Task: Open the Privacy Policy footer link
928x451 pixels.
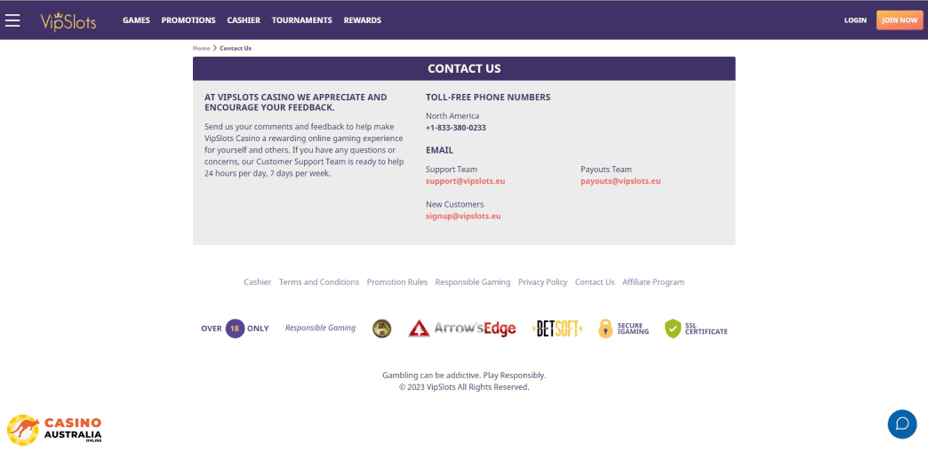Action: pos(543,282)
